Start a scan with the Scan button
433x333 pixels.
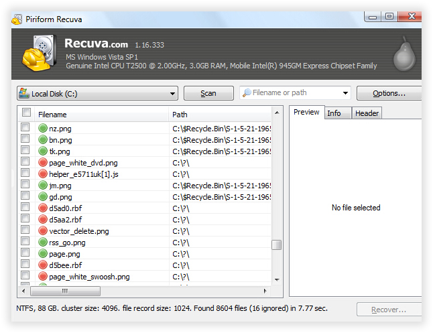(x=208, y=93)
